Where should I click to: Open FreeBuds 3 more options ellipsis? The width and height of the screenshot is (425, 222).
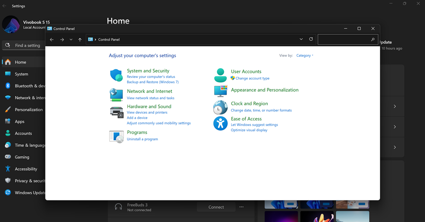241,207
